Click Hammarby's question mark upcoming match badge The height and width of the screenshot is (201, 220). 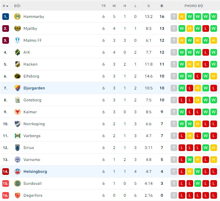(174, 17)
